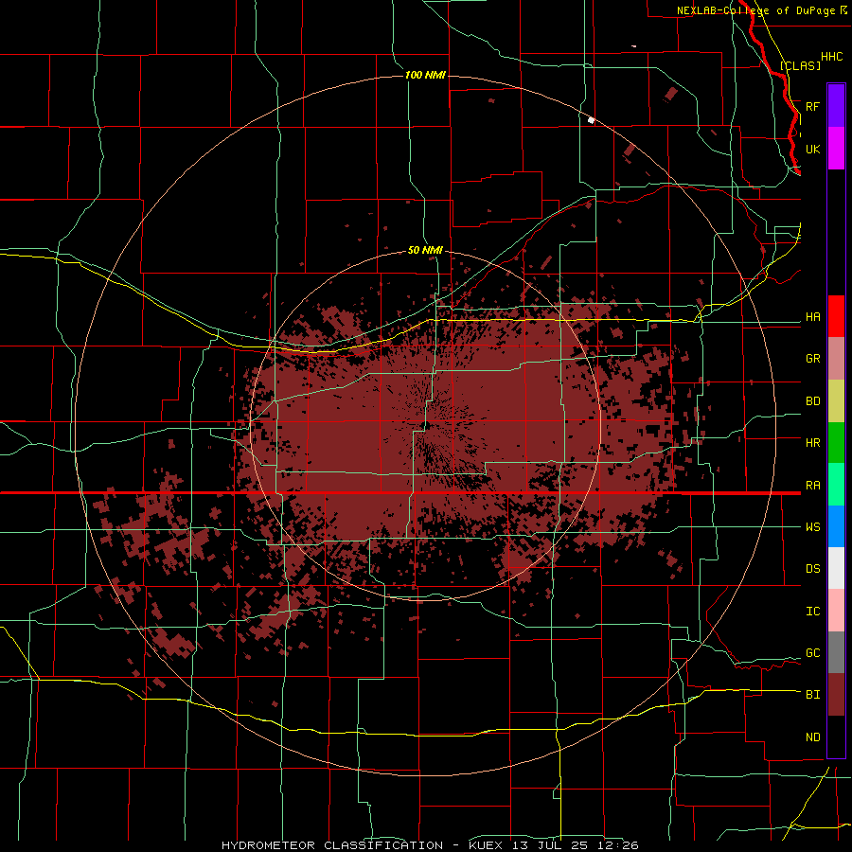Click the white DS legend swatch

coord(836,568)
